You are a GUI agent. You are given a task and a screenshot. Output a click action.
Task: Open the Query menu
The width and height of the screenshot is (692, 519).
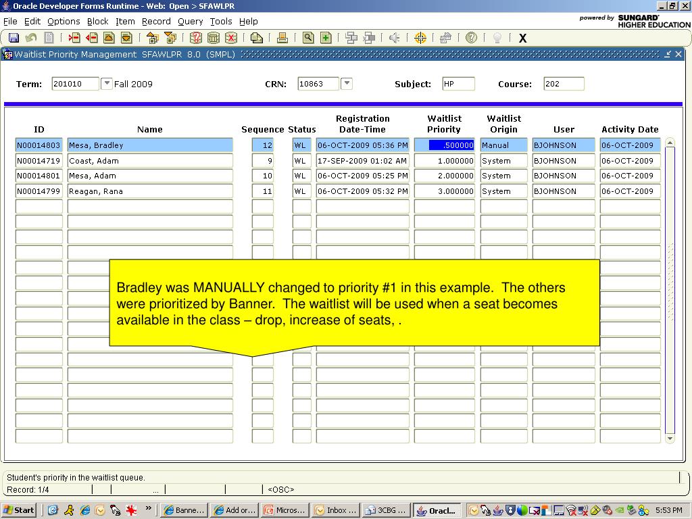(191, 21)
